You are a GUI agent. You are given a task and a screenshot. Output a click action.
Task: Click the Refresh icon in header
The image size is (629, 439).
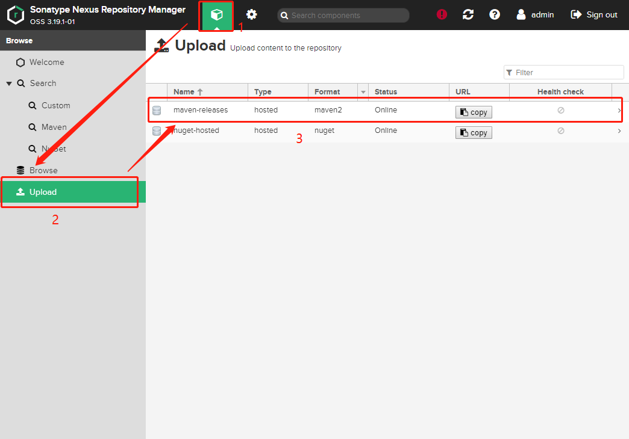(468, 15)
